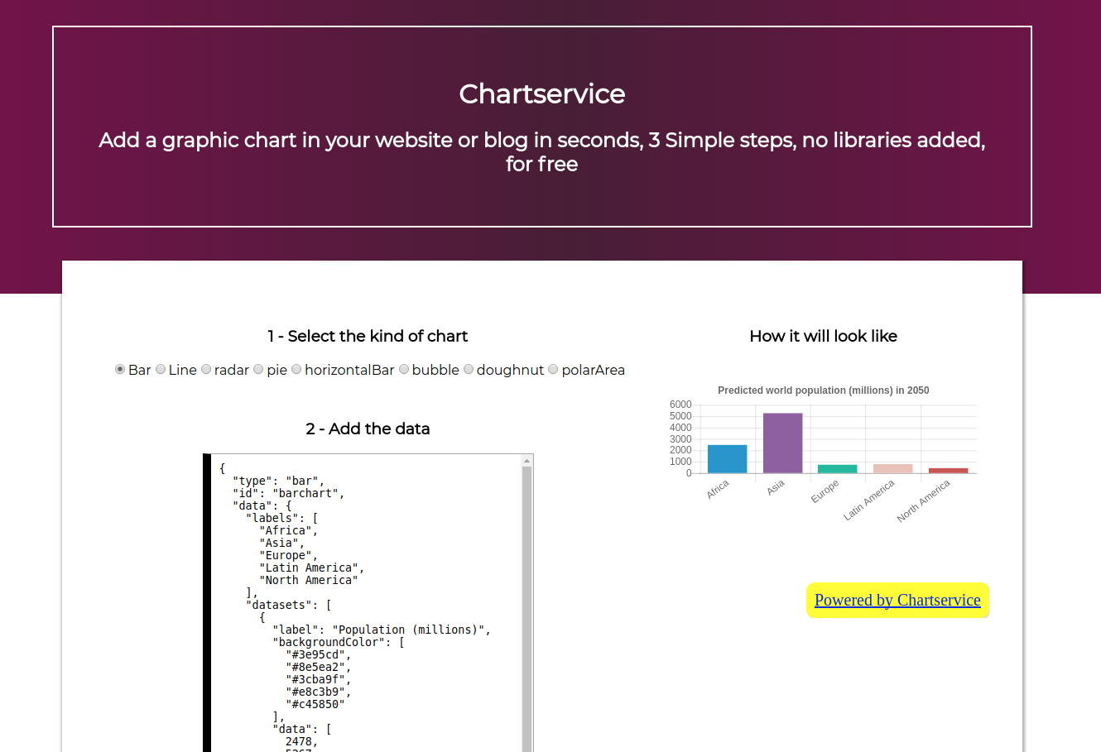Click the chart title "Predicted world population (millions) in 2050"
The width and height of the screenshot is (1101, 752).
coord(823,390)
